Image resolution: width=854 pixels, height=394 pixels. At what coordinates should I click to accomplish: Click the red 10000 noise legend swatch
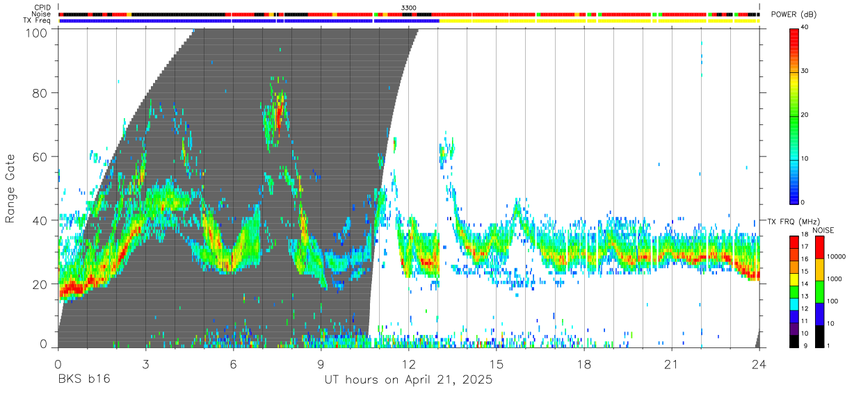pos(819,247)
